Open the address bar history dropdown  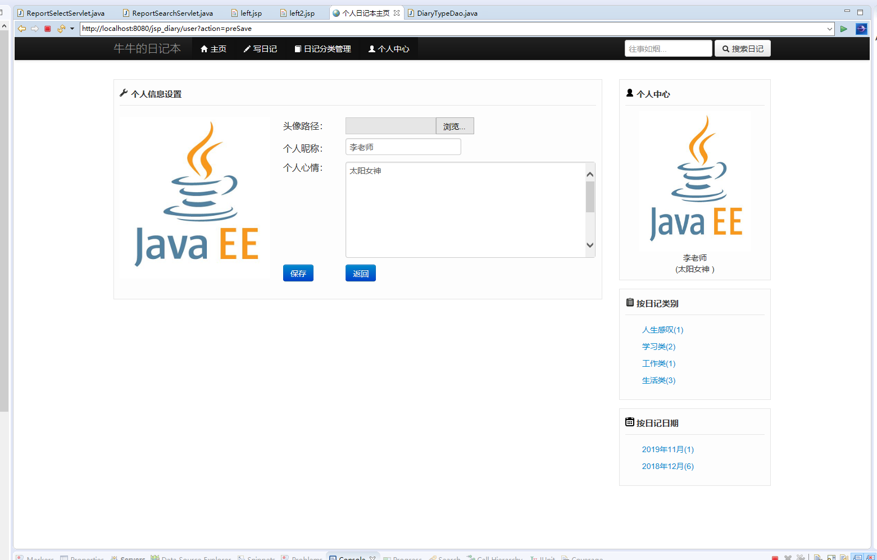tap(830, 29)
